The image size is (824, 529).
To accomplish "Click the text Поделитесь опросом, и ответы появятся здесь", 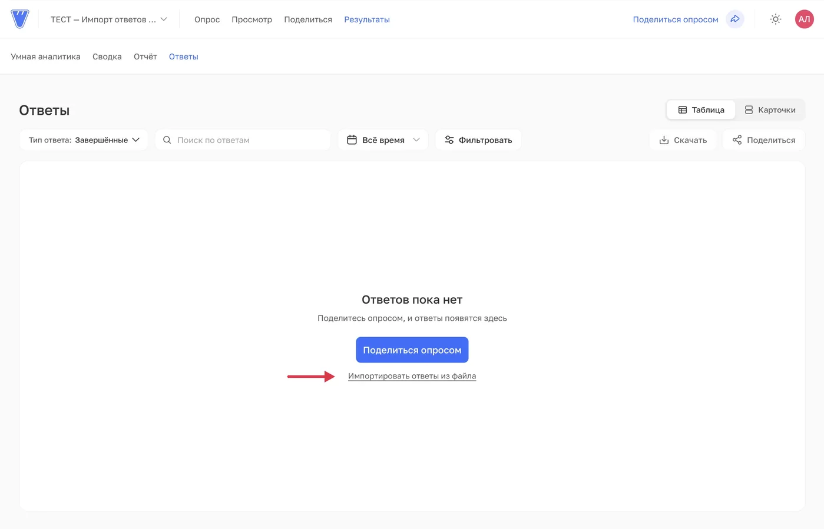I will pyautogui.click(x=412, y=318).
